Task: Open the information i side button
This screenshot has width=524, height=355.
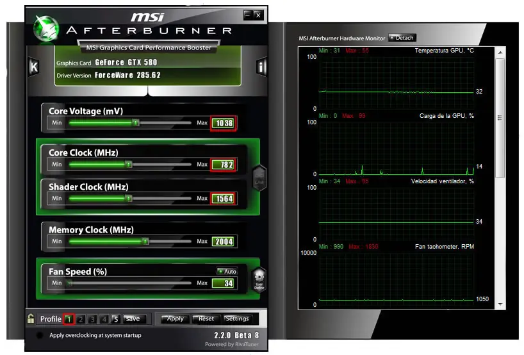Action: [x=261, y=67]
